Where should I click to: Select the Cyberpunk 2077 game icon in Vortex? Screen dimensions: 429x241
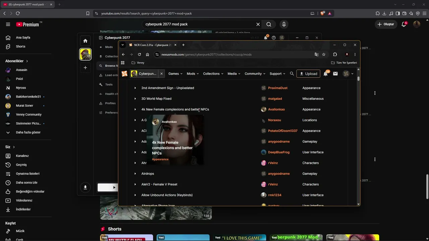(85, 54)
